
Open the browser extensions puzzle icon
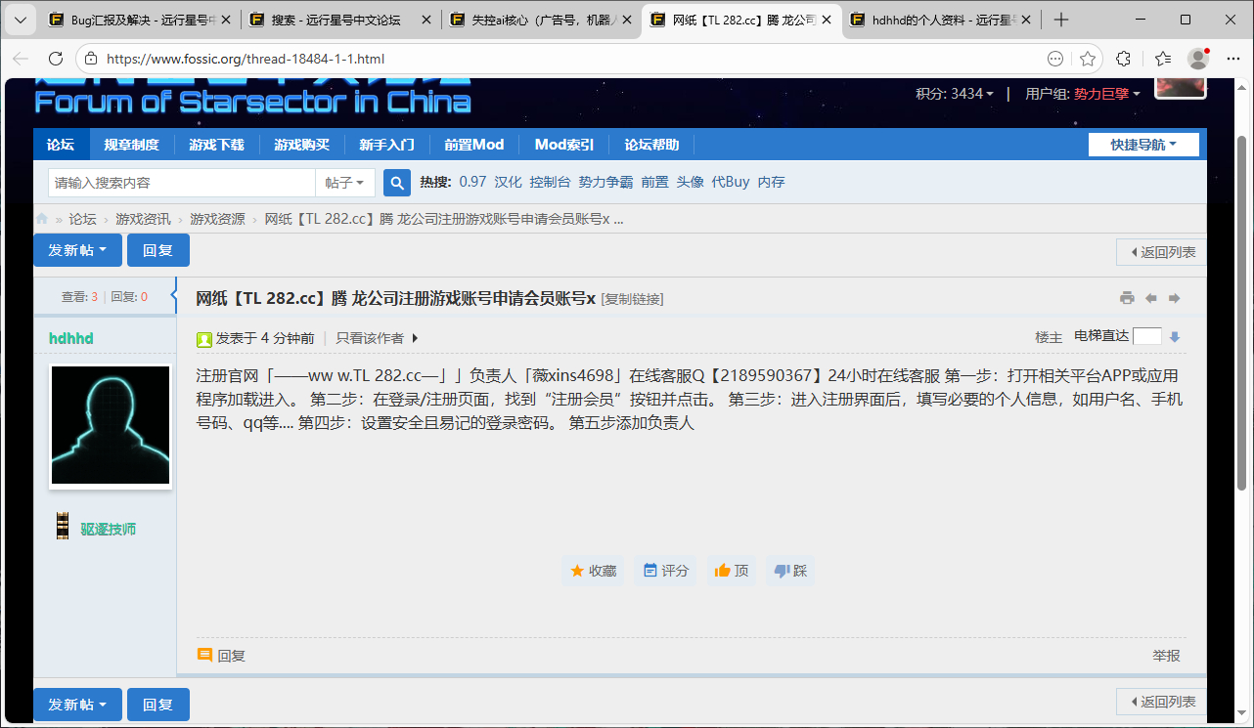pos(1123,59)
